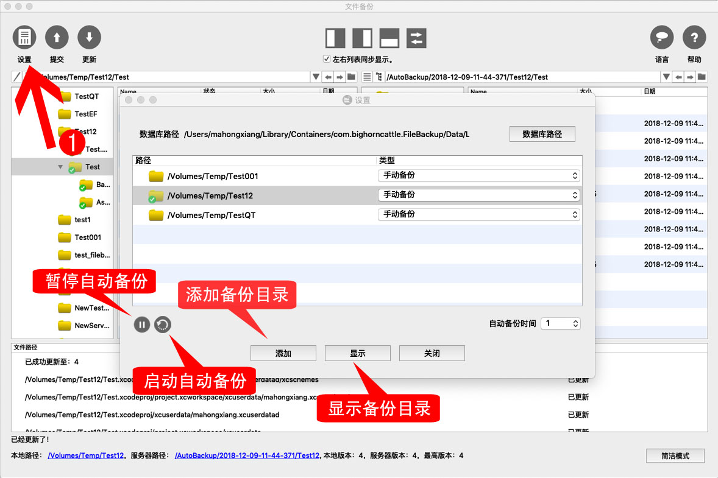Open backup type dropdown for Test001
The height and width of the screenshot is (478, 718).
click(479, 175)
